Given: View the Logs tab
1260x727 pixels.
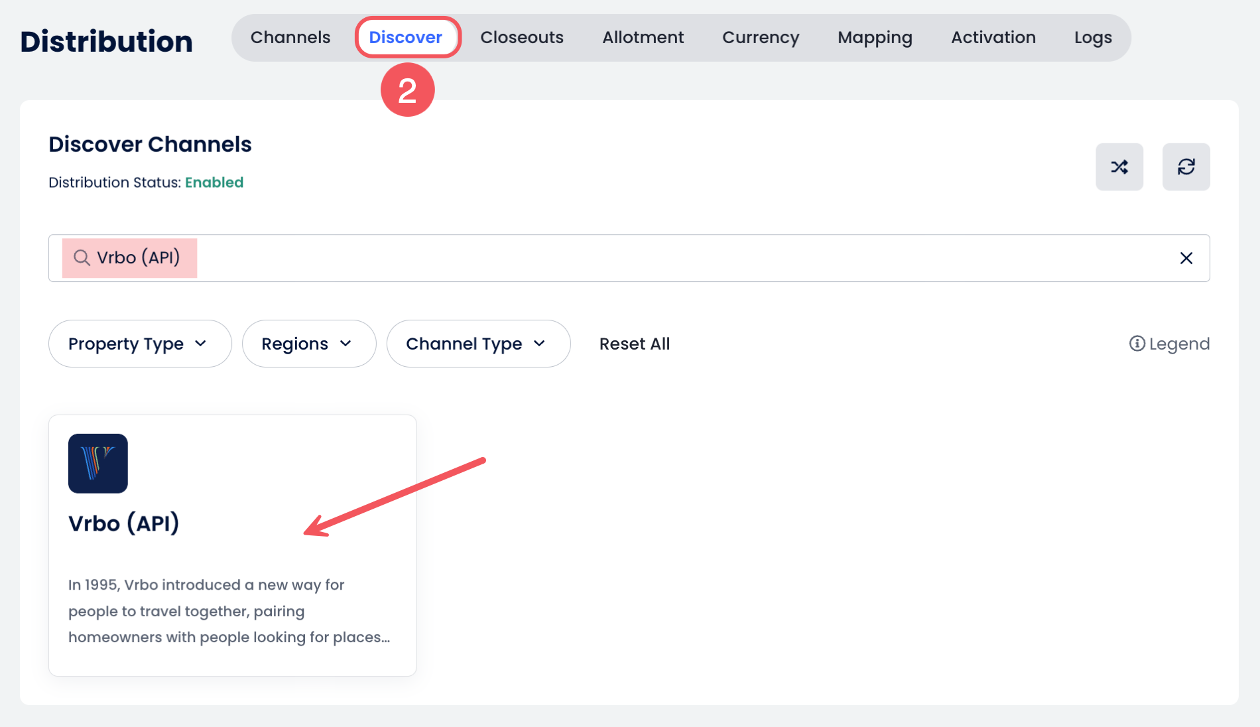Looking at the screenshot, I should (x=1092, y=38).
